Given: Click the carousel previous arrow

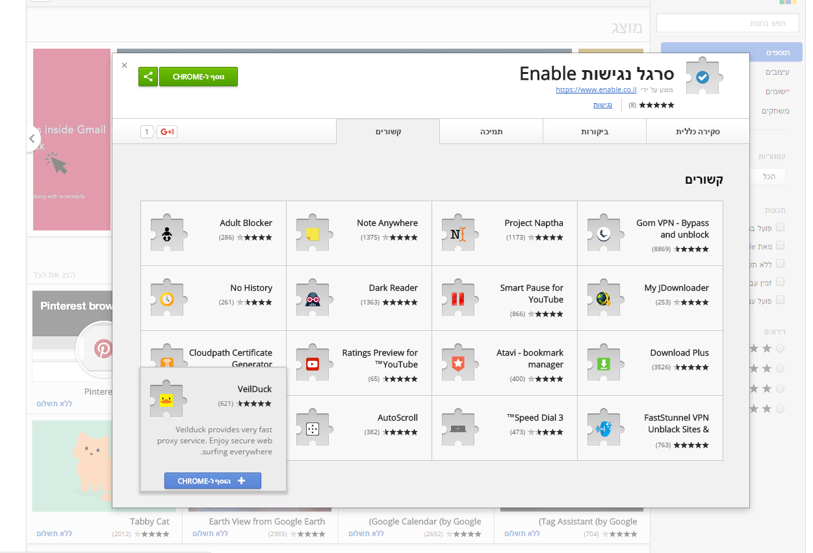Looking at the screenshot, I should 32,139.
